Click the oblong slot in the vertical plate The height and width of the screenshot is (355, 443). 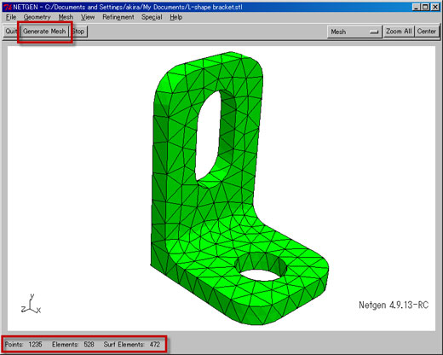[x=208, y=136]
